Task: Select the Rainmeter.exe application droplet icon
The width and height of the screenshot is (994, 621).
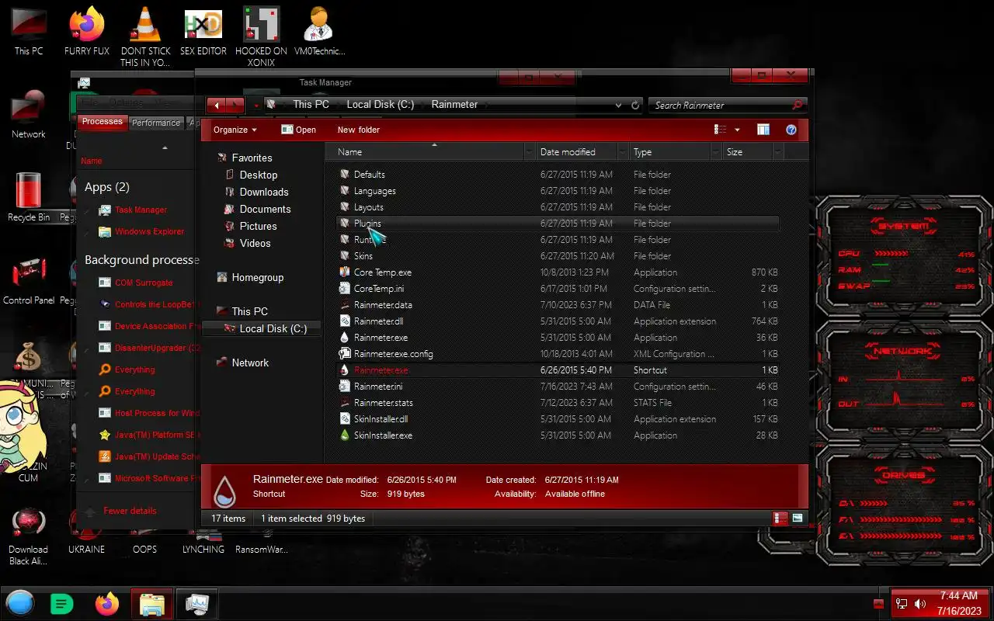Action: coord(345,338)
